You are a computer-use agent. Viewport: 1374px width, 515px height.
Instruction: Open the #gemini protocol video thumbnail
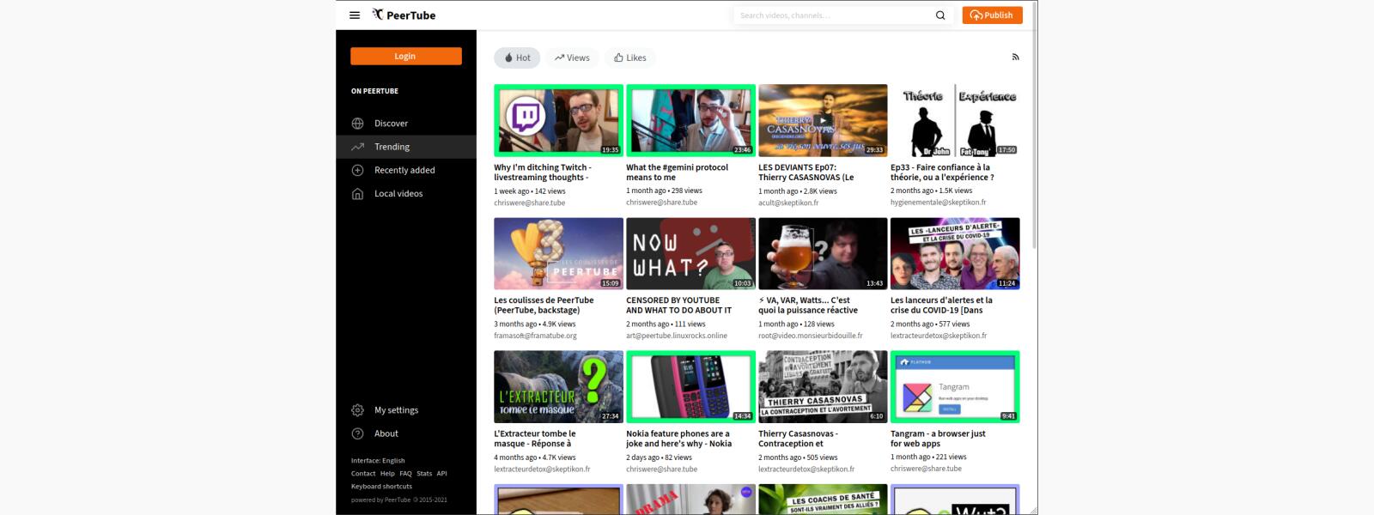(x=690, y=120)
